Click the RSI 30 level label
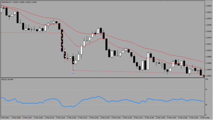The image size is (213, 120). click(206, 105)
